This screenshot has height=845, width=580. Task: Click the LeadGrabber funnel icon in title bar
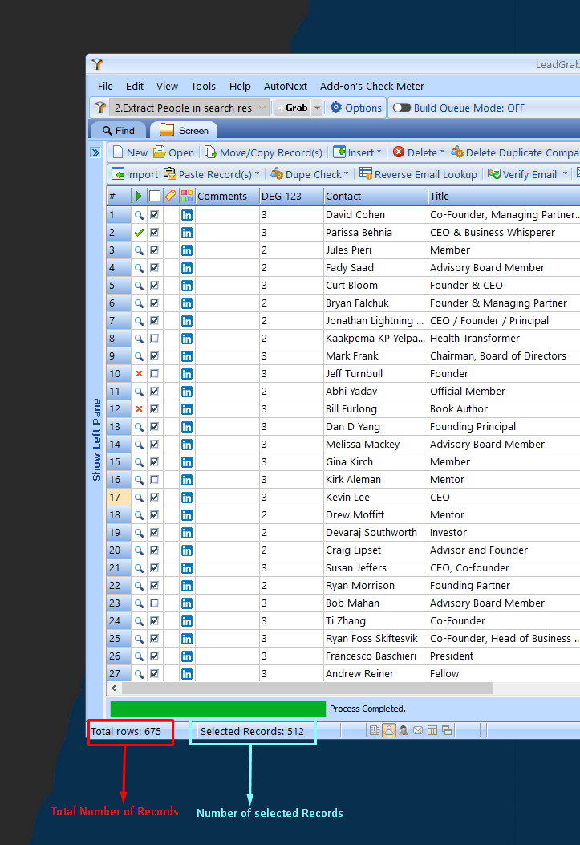pyautogui.click(x=98, y=64)
